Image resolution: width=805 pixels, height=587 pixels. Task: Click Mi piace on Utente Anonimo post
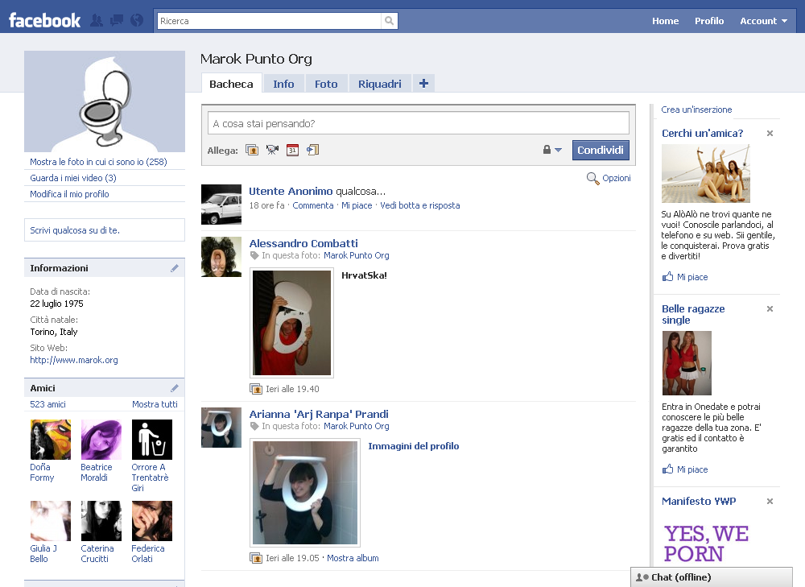[357, 205]
